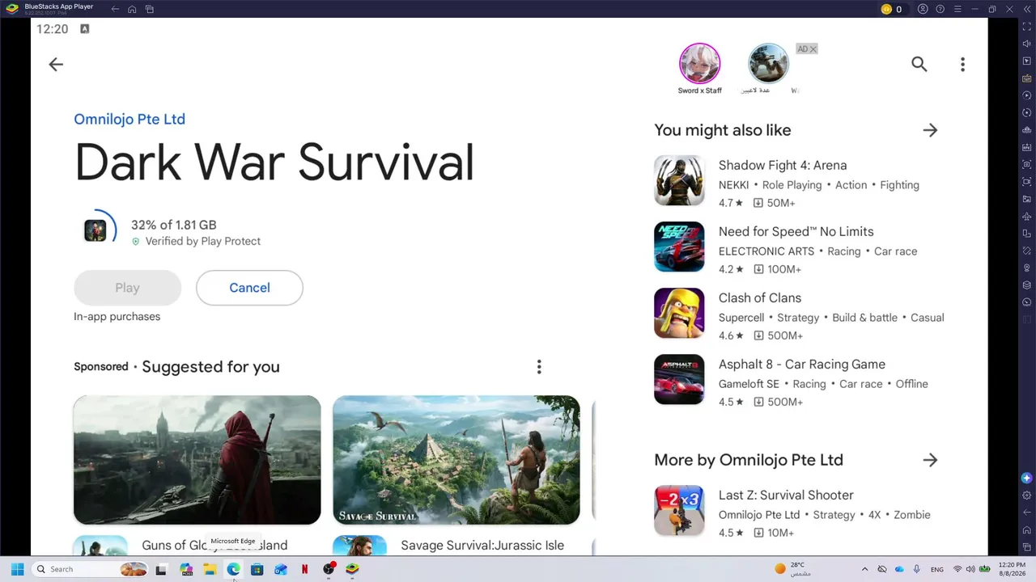The height and width of the screenshot is (582, 1036).
Task: Open BlueStacks coin balance
Action: (891, 9)
